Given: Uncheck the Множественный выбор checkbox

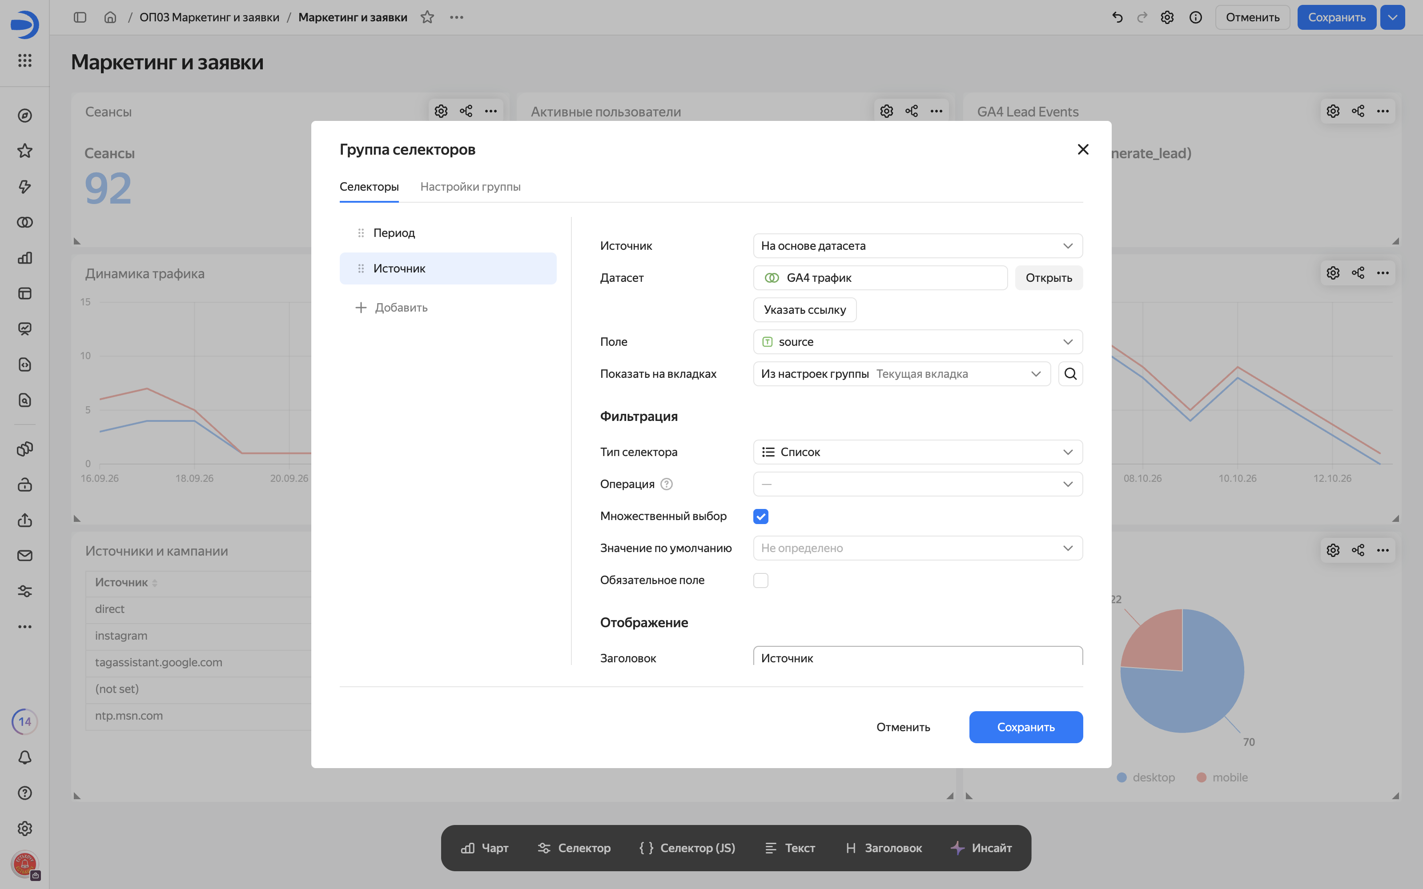Looking at the screenshot, I should click(x=760, y=516).
